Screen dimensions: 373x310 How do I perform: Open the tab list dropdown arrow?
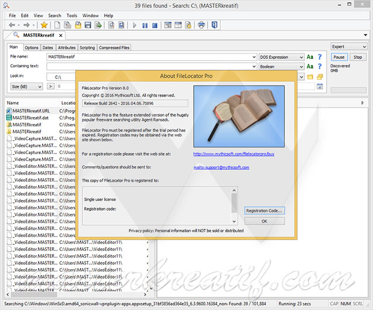coord(365,35)
